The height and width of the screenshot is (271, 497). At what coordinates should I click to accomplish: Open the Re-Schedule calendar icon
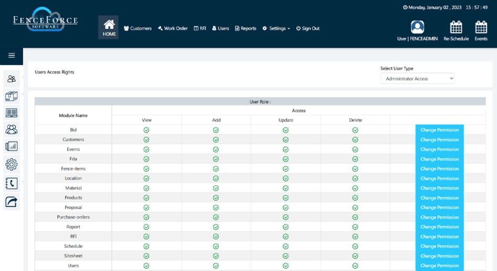coord(456,27)
